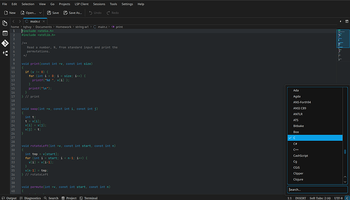Click 'home' in the breadcrumb path

point(15,27)
